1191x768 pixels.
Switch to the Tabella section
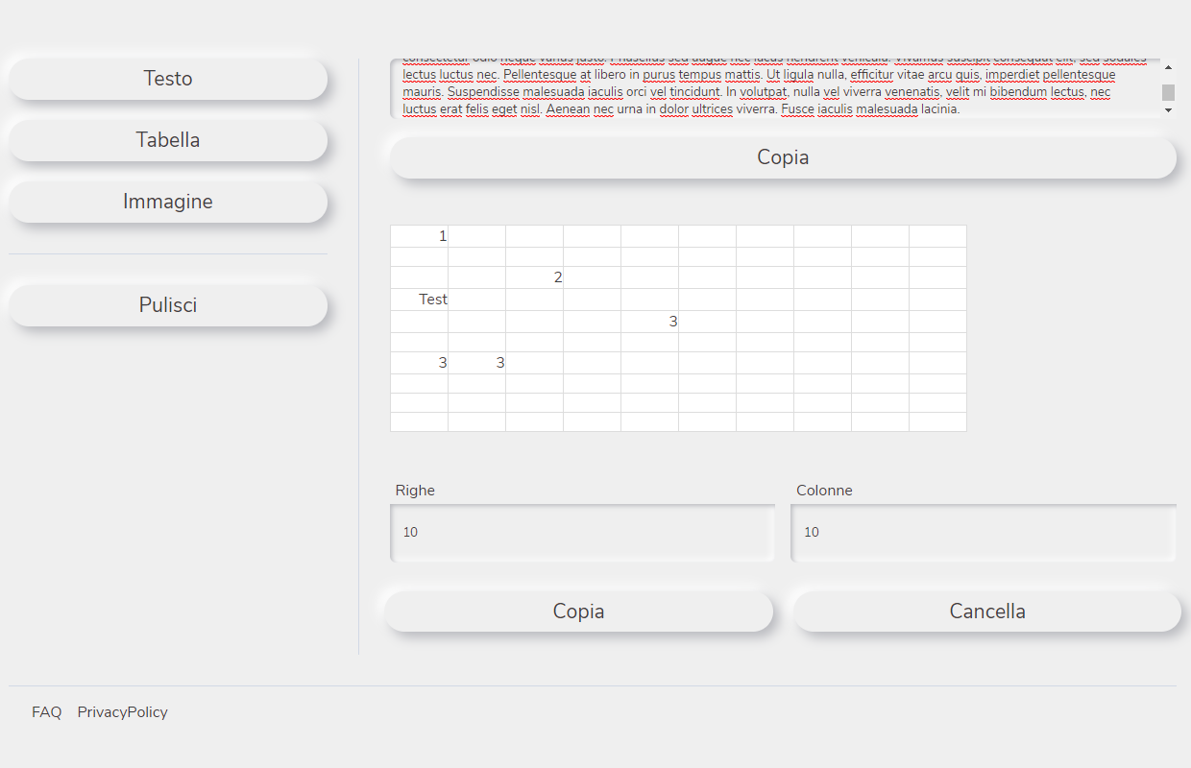168,140
